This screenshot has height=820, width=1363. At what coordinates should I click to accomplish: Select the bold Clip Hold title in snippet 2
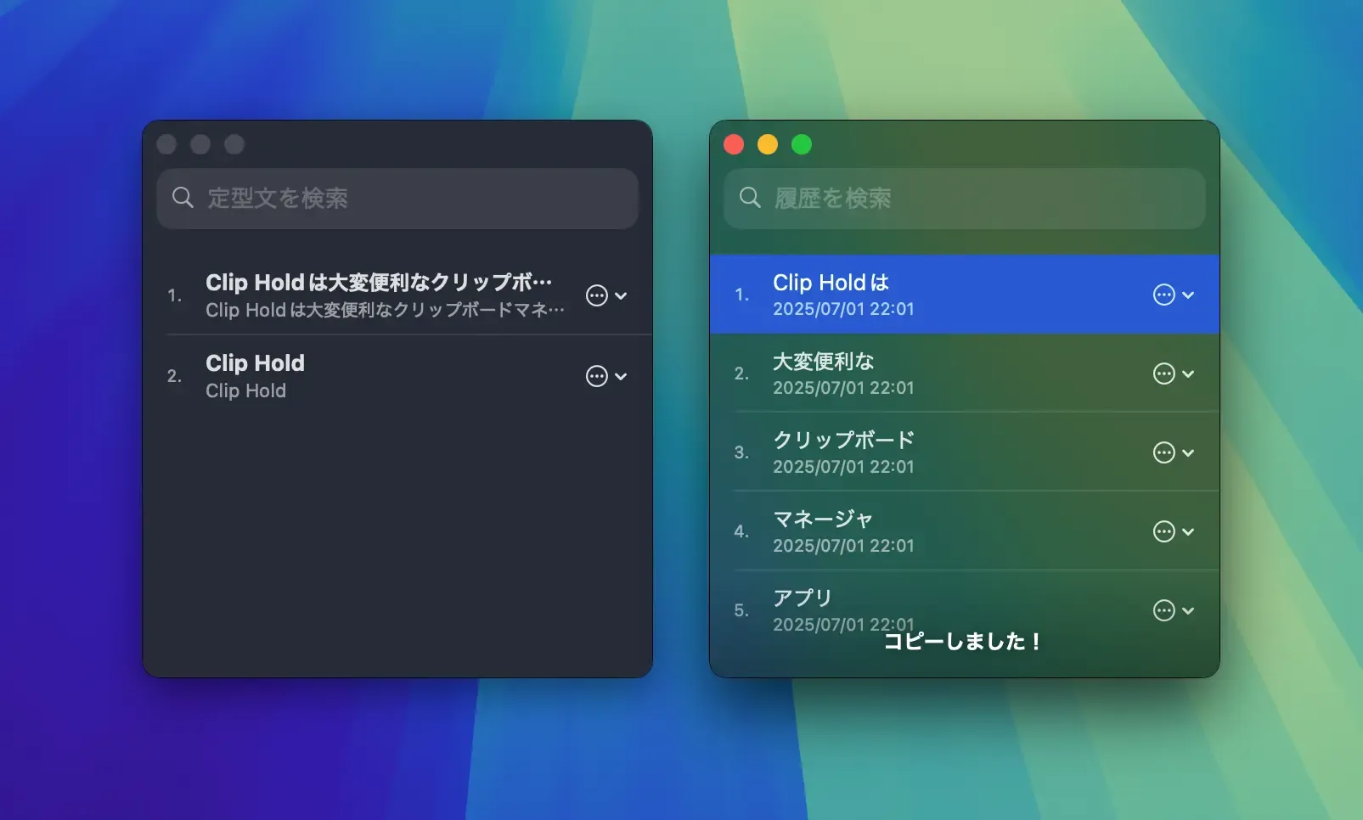(255, 363)
